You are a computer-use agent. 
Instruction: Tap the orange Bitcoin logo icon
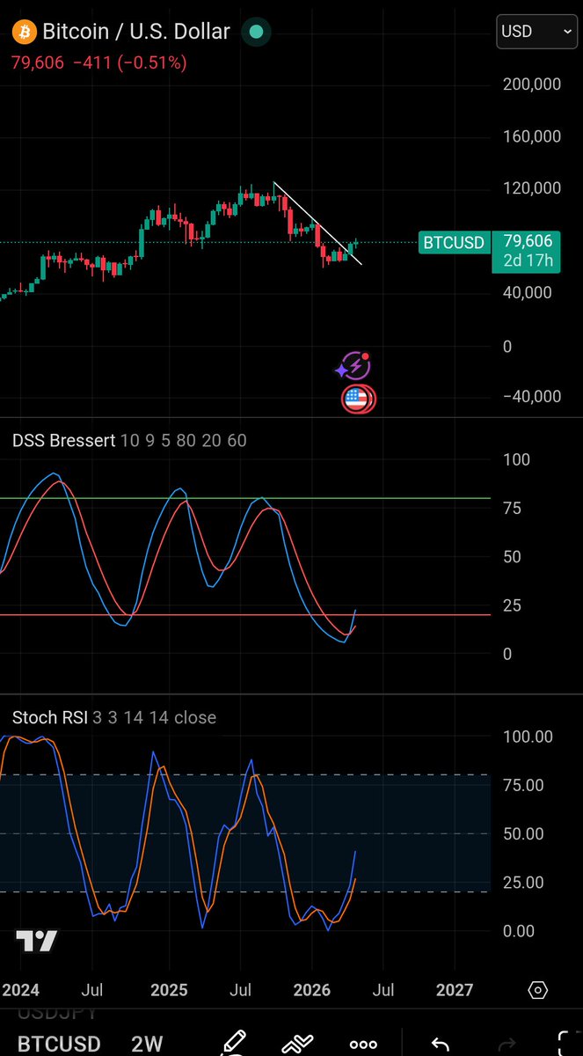(x=25, y=32)
